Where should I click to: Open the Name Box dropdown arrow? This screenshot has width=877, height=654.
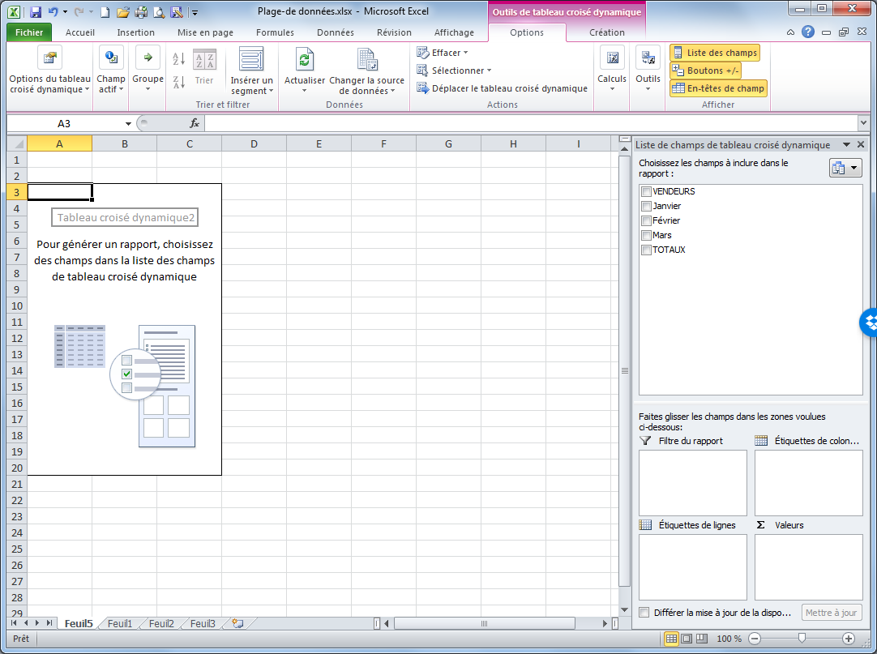pyautogui.click(x=128, y=124)
